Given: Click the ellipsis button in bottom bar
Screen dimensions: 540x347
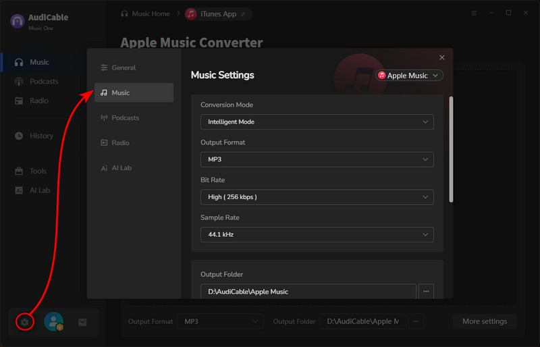Looking at the screenshot, I should click(x=416, y=321).
